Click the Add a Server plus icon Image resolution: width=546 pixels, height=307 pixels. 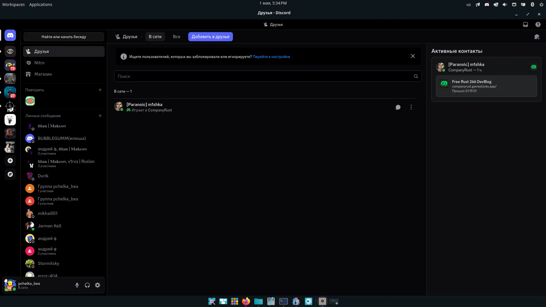coord(10,161)
